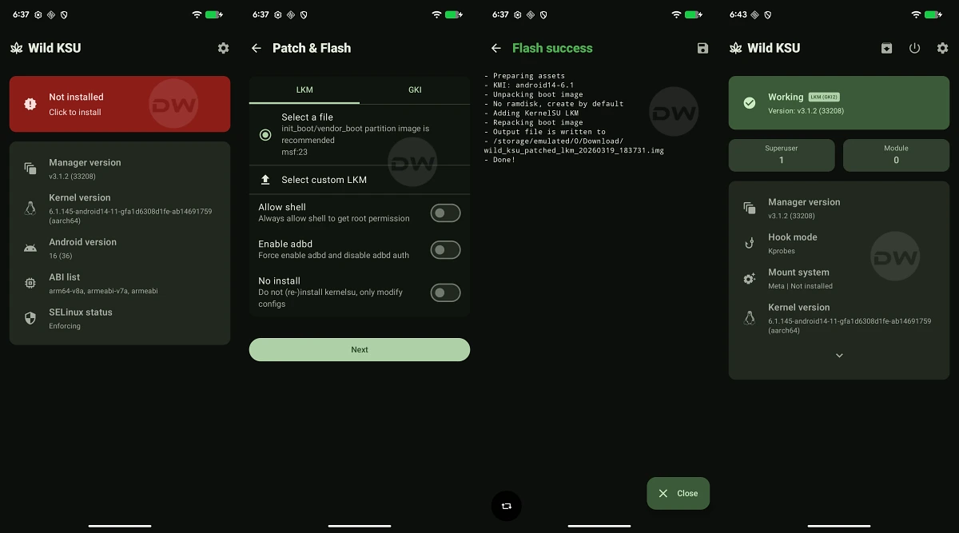959x533 pixels.
Task: Expand the info card with the down chevron
Action: 839,356
